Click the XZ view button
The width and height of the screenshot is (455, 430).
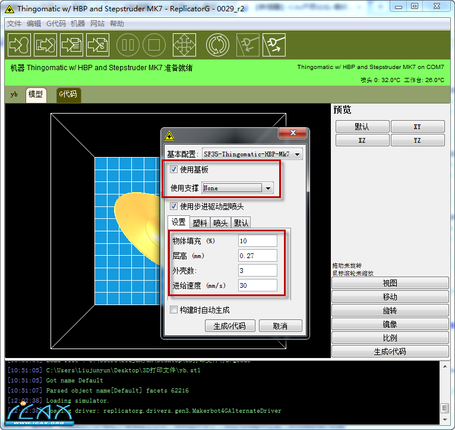click(362, 140)
